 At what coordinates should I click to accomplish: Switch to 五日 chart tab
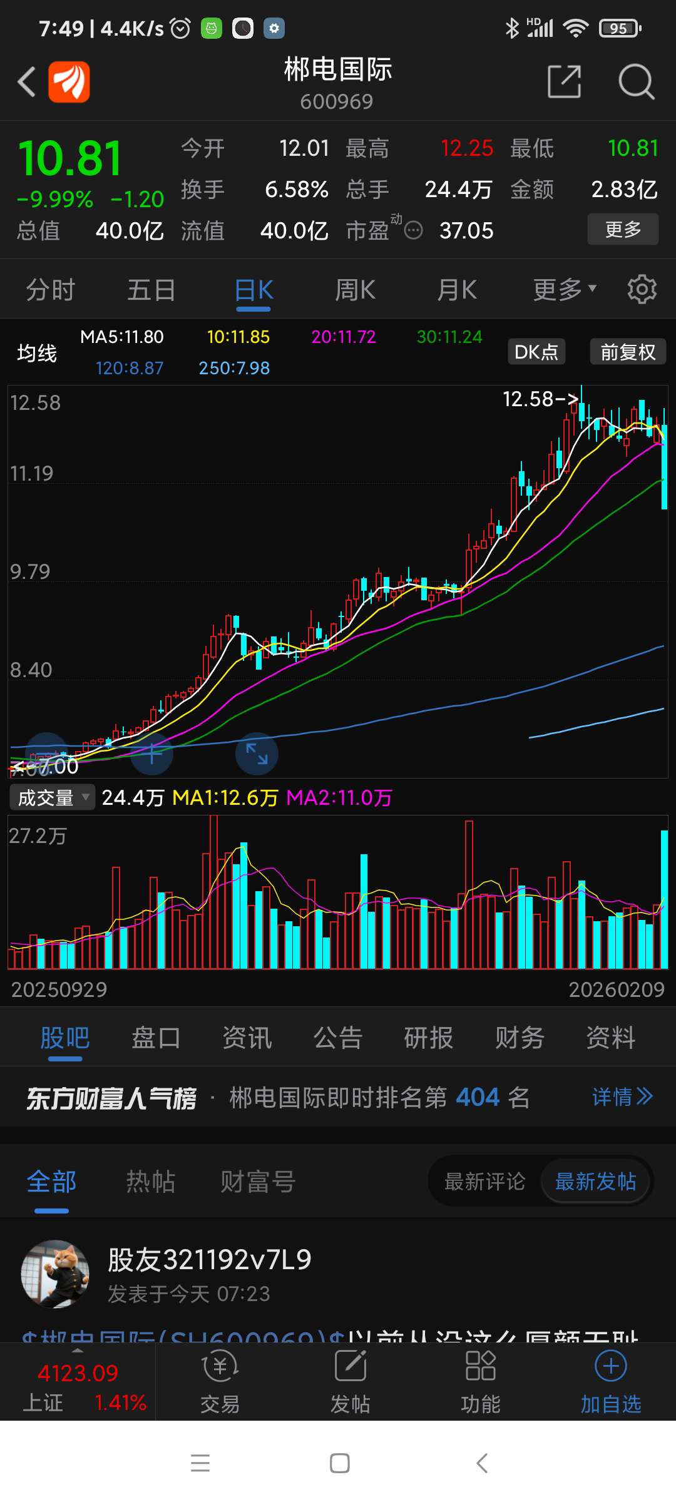151,290
